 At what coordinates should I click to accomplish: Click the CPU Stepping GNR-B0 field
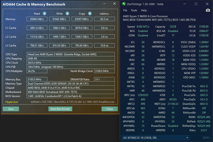click(71, 59)
